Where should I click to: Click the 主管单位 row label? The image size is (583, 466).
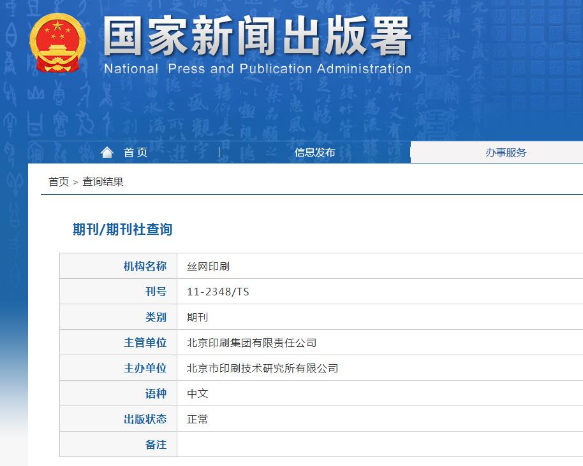point(145,342)
